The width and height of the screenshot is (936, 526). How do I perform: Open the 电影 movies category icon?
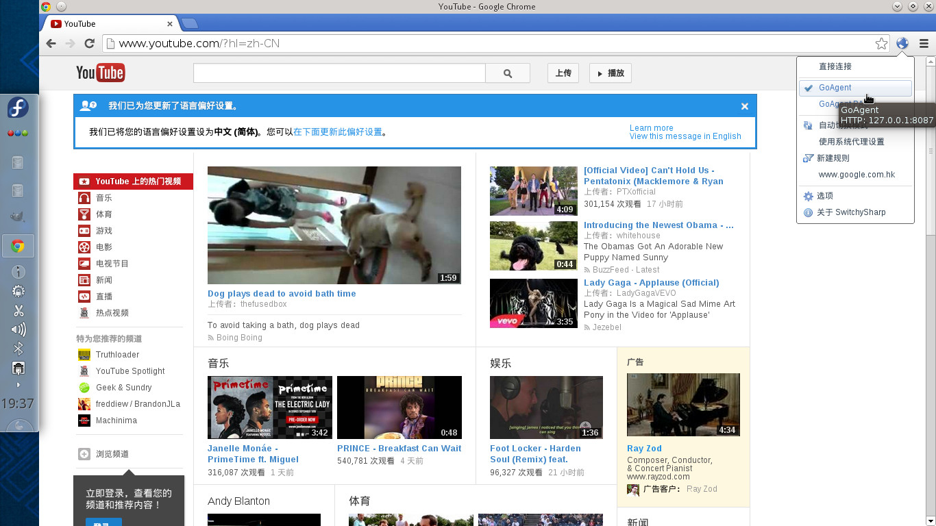(84, 247)
